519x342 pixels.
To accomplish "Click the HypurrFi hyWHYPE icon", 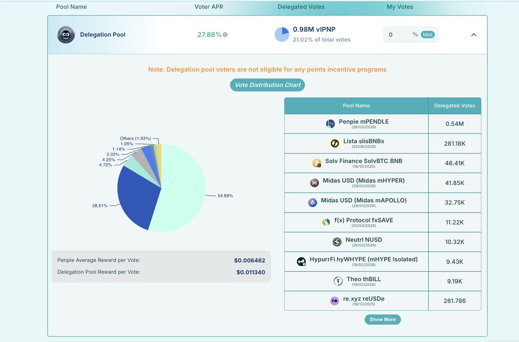I will [301, 261].
